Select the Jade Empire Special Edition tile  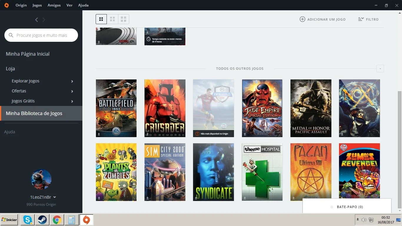(262, 108)
